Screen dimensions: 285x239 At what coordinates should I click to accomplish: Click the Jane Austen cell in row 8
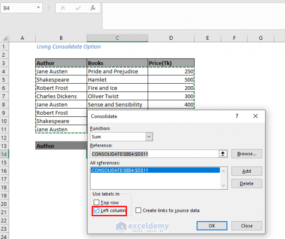[x=61, y=104]
